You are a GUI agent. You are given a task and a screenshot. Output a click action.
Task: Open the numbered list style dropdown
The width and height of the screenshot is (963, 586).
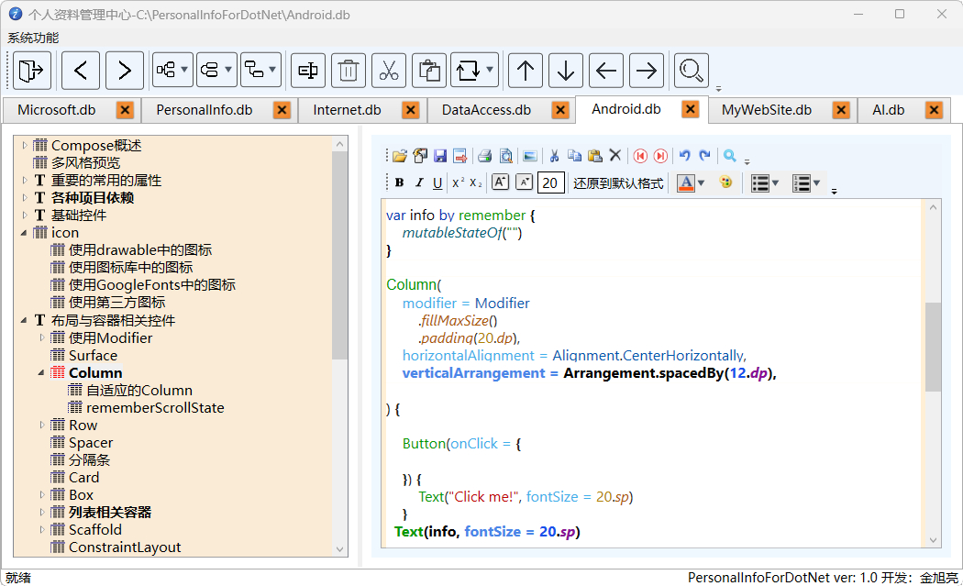click(x=816, y=182)
